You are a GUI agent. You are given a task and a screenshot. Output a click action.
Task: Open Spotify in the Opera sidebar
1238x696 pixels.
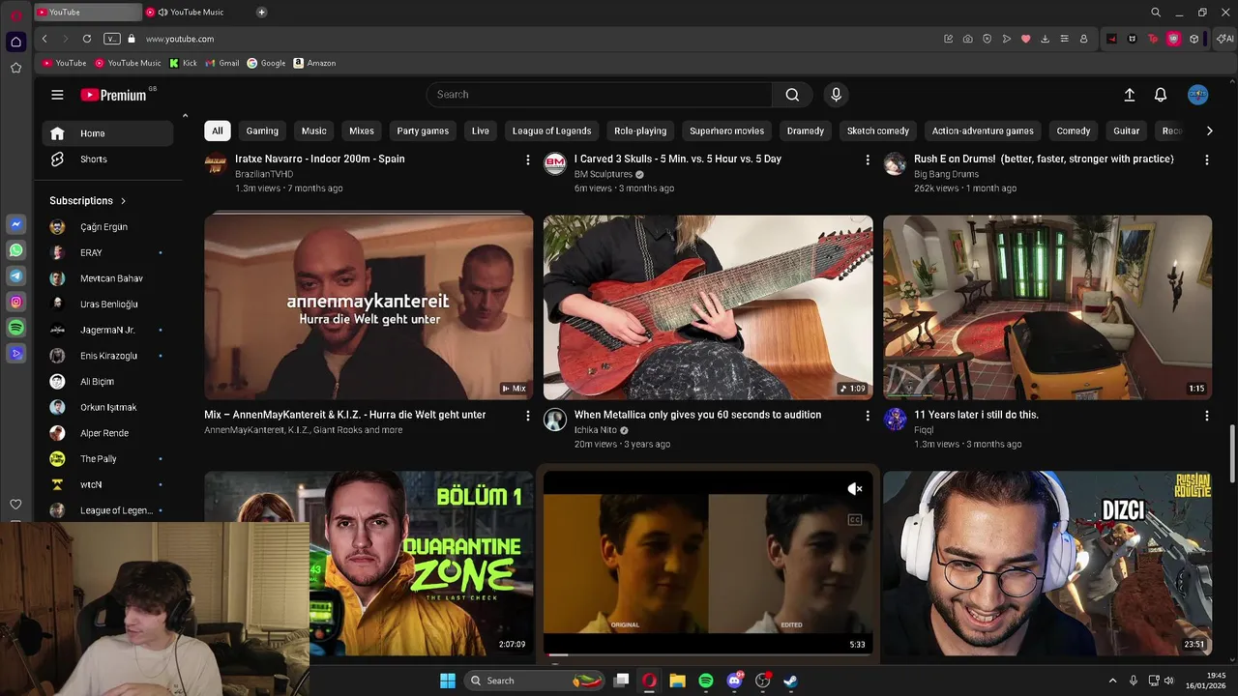pyautogui.click(x=15, y=329)
